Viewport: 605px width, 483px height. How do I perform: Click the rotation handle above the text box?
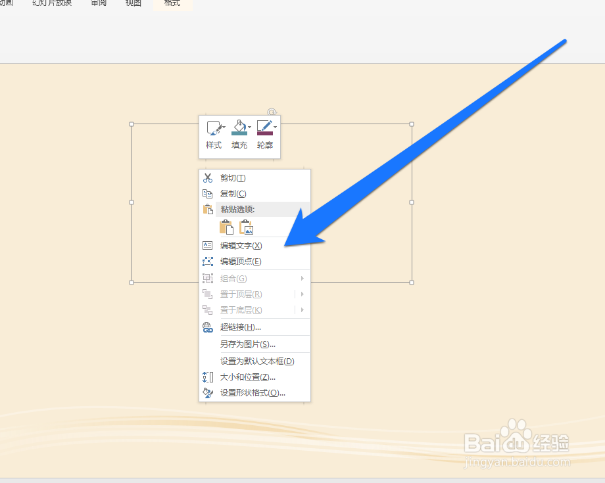[272, 112]
